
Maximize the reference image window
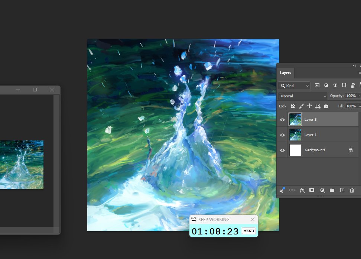click(35, 90)
